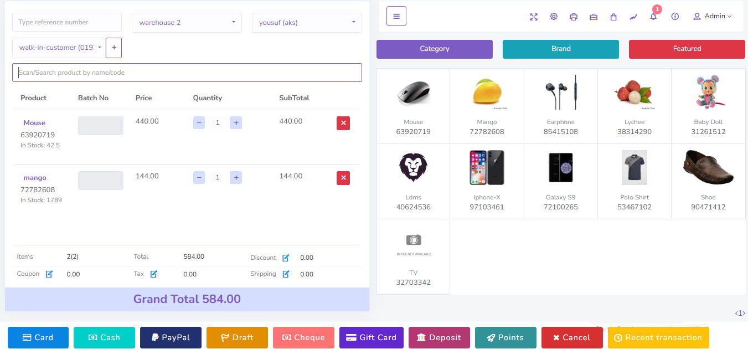Save the sale as Draft
This screenshot has width=748, height=349.
point(237,337)
